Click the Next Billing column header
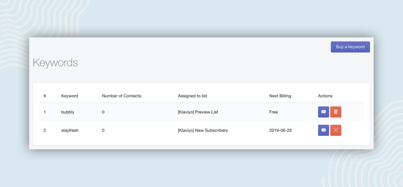Viewport: 403px width, 187px height. (280, 96)
